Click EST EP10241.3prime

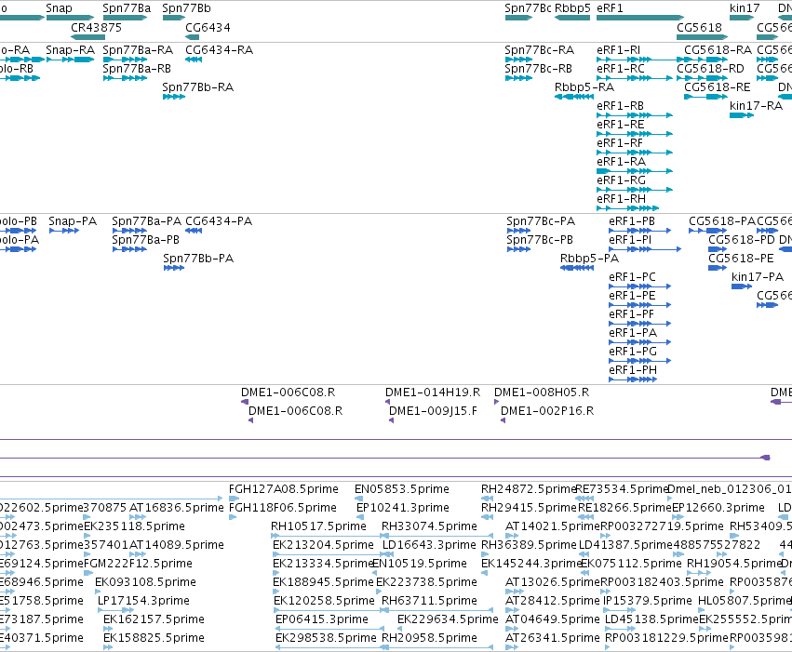(360, 517)
